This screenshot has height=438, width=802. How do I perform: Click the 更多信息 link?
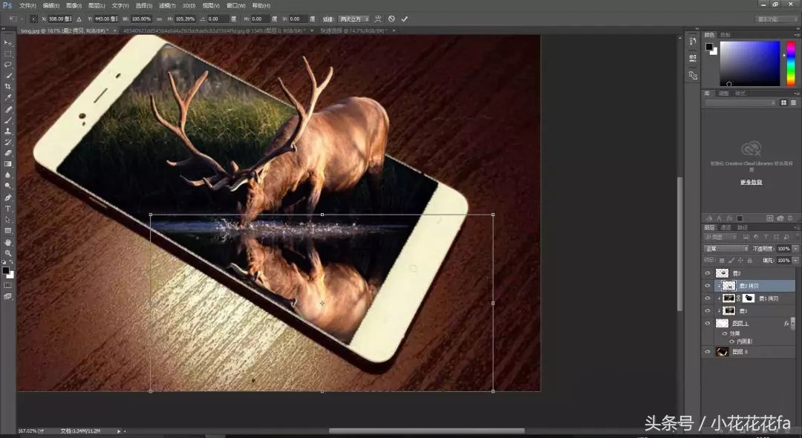click(x=749, y=181)
